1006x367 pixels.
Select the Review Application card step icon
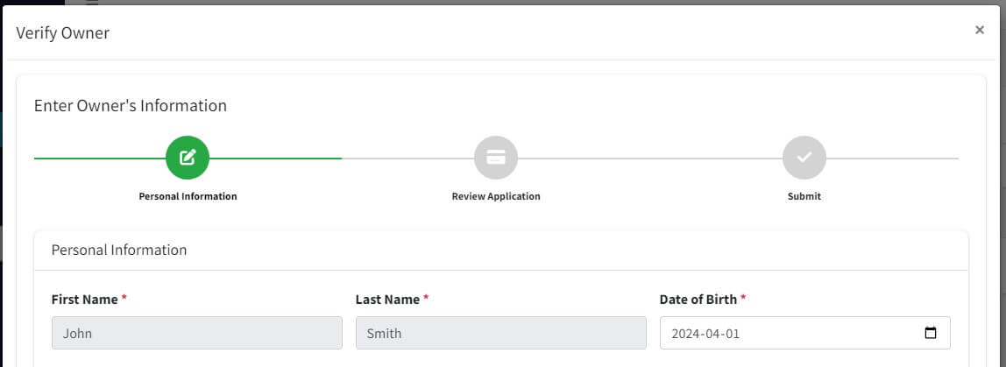(496, 158)
